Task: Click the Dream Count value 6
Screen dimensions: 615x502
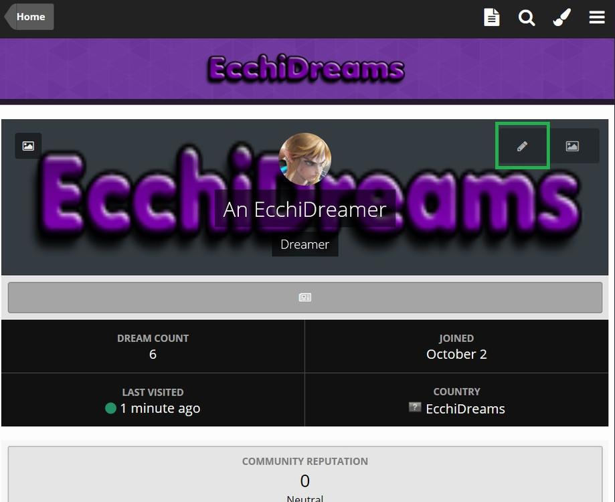Action: pyautogui.click(x=153, y=354)
